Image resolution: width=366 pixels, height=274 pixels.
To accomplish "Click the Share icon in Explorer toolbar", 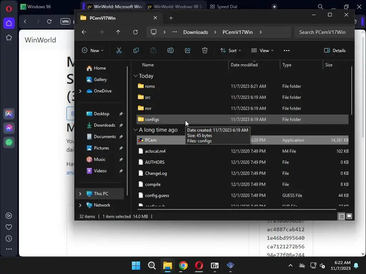I will point(187,50).
